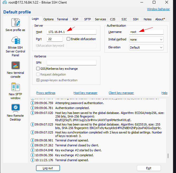This screenshot has height=173, width=176.
Task: Toggle GSS/Kerberos key exchange checkbox
Action: coord(38,69)
